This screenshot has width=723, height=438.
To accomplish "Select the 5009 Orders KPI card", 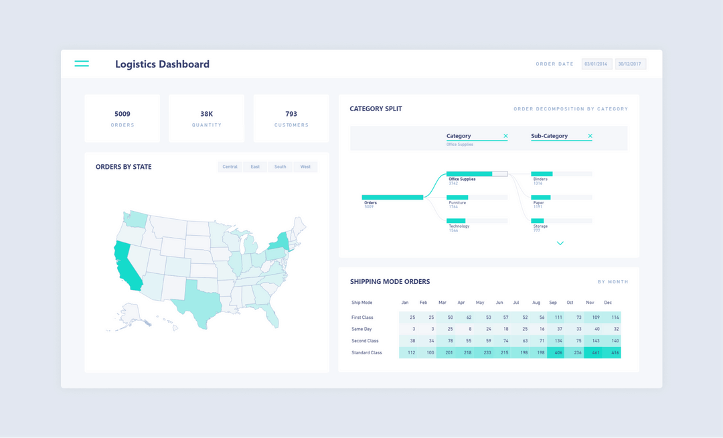I will point(122,119).
